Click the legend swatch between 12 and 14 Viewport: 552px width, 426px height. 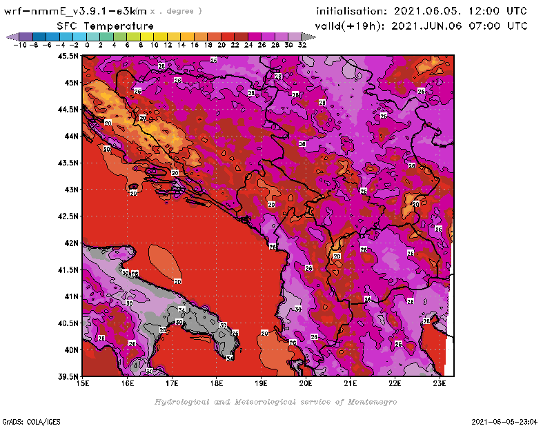click(174, 37)
